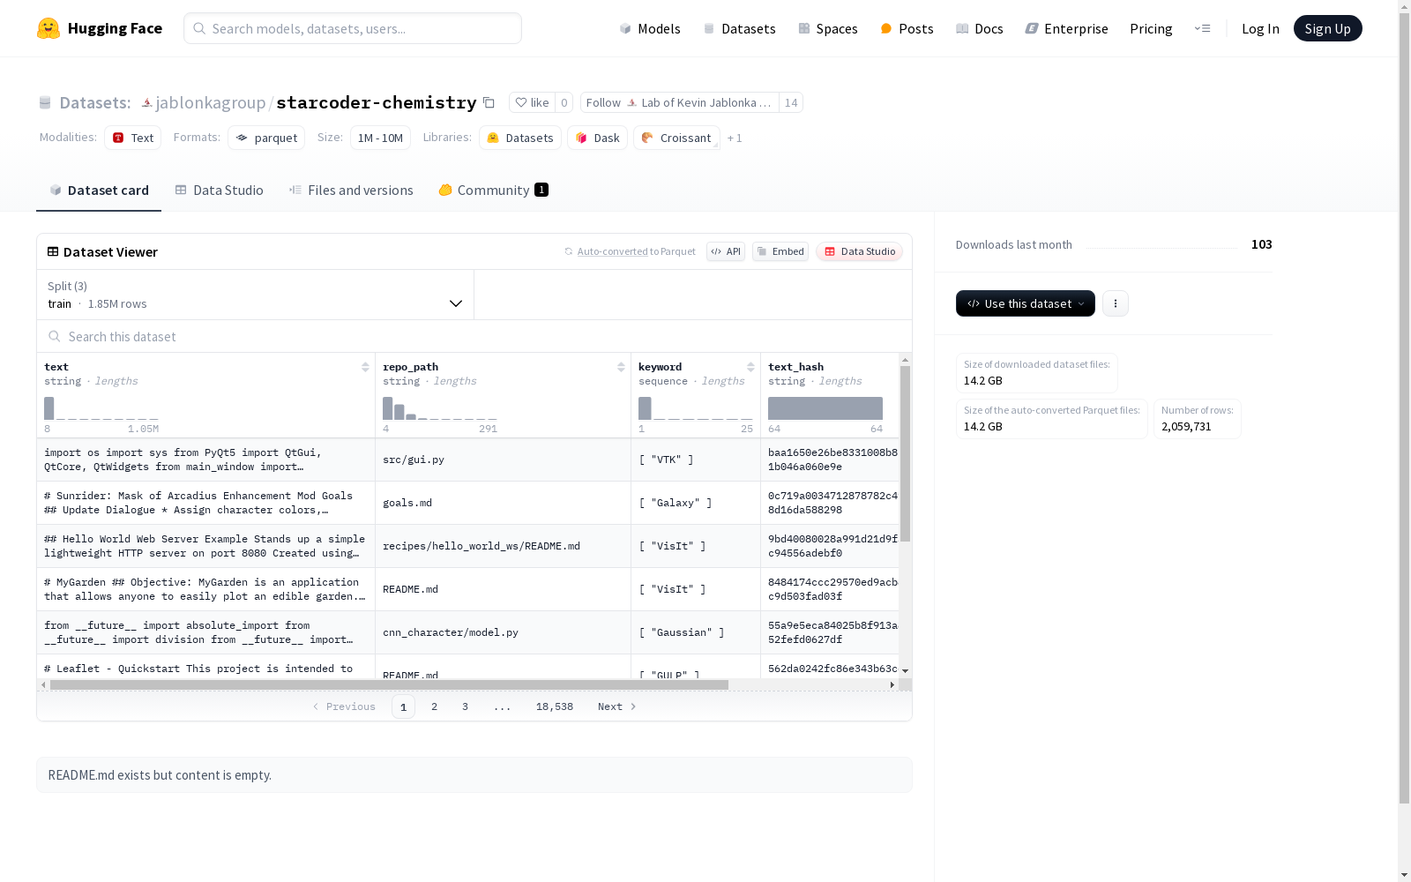Screen dimensions: 1411x882
Task: Click the heart like button
Action: pos(532,102)
